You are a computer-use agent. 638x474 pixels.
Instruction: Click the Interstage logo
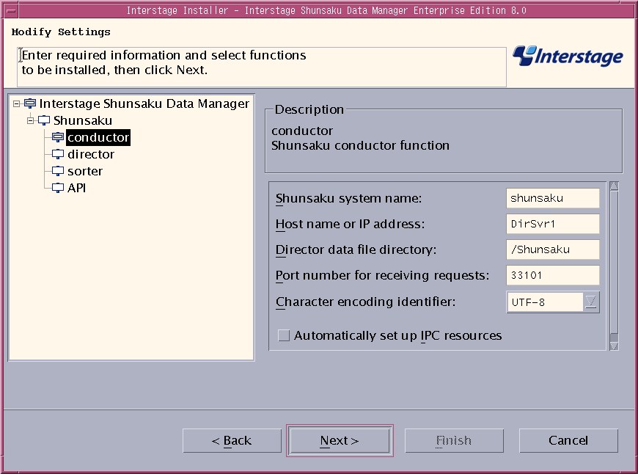tap(568, 56)
